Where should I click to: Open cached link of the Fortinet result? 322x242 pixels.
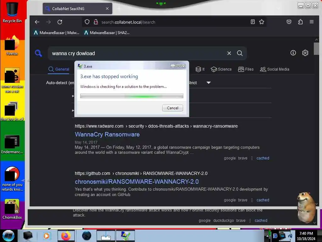(x=261, y=221)
